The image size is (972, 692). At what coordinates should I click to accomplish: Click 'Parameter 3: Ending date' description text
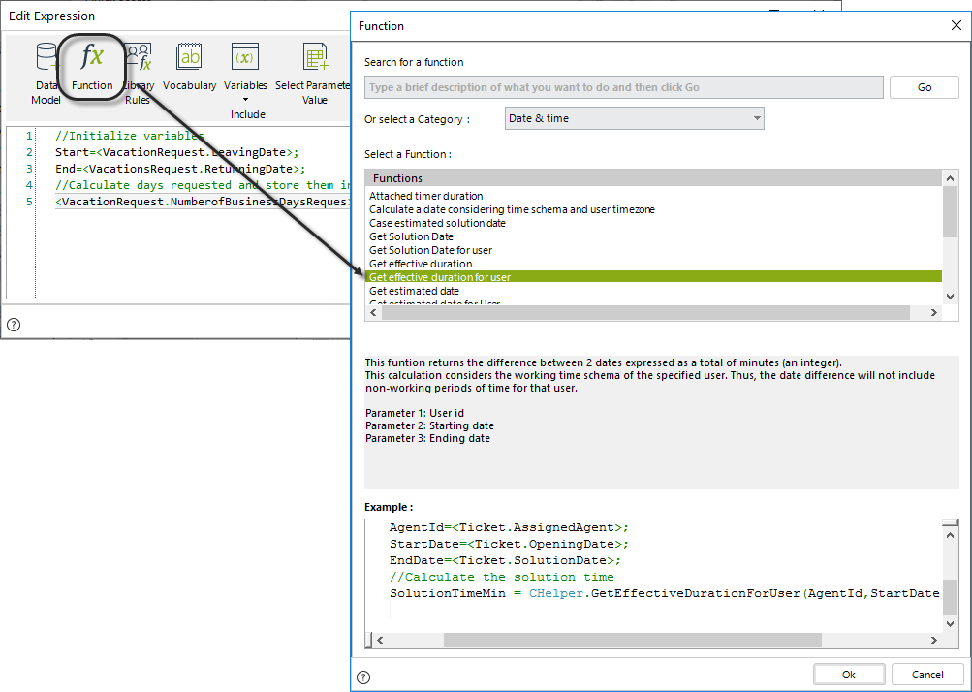427,438
